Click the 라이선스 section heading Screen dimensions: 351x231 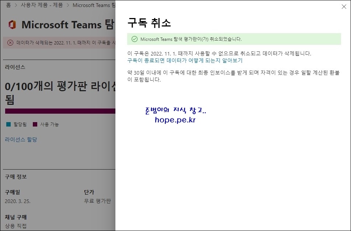coord(15,67)
